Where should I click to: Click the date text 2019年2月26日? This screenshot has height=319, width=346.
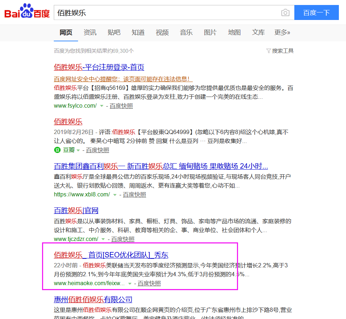click(x=74, y=132)
